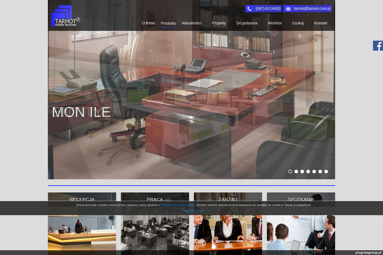Click the tarmot@tarmot.com.pl email link
Image resolution: width=383 pixels, height=255 pixels.
(312, 9)
